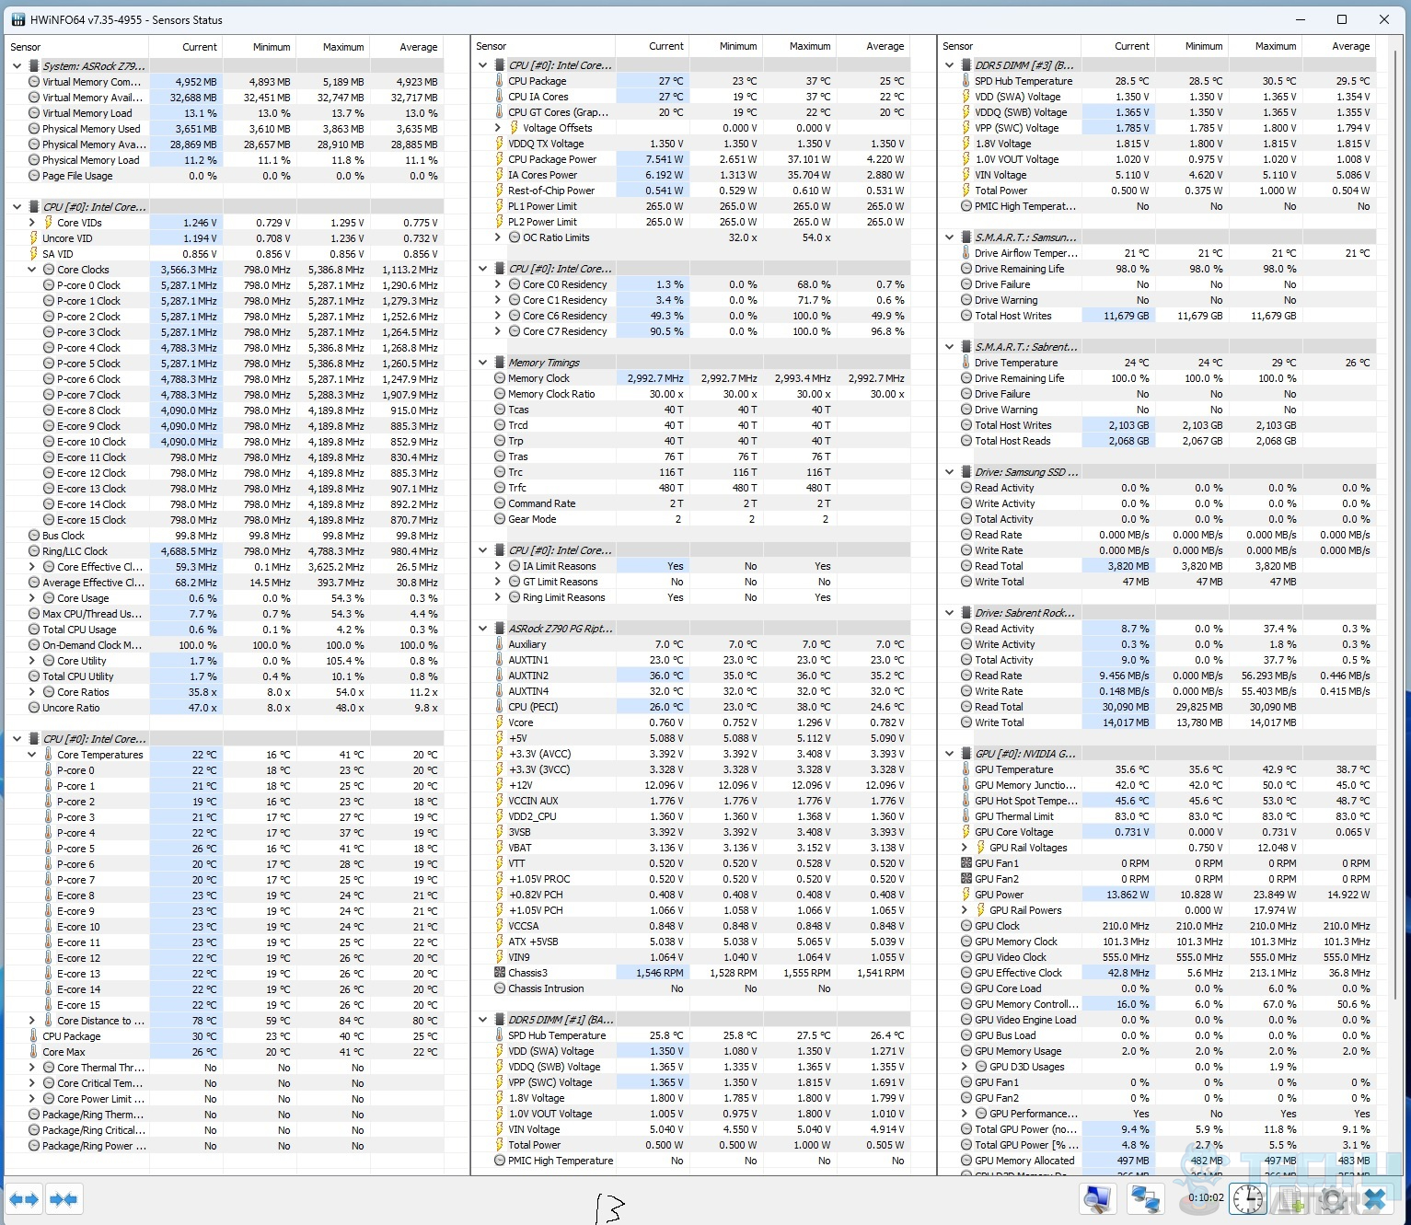Click the chip icon of Memory Timings header
The height and width of the screenshot is (1225, 1411).
pos(500,363)
